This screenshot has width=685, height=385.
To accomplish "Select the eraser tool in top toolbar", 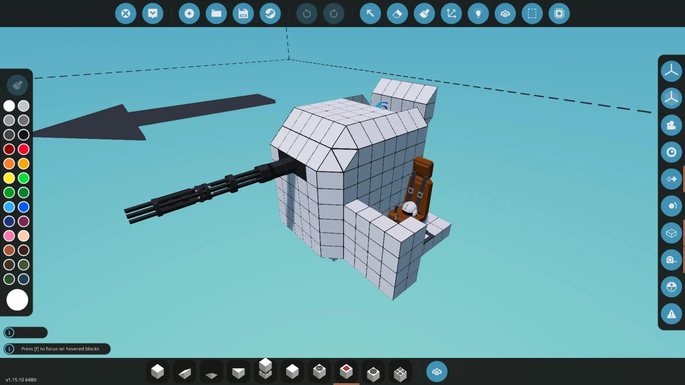I will click(x=397, y=14).
